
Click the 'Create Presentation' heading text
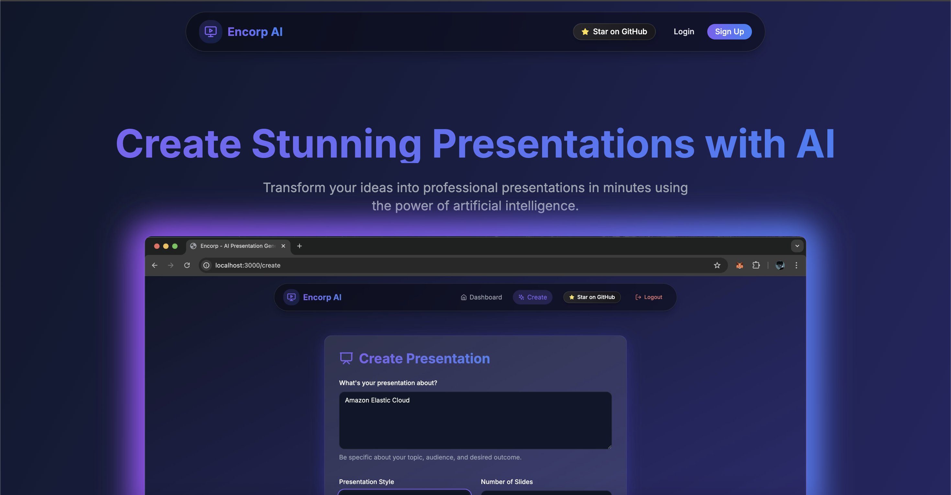click(x=424, y=358)
